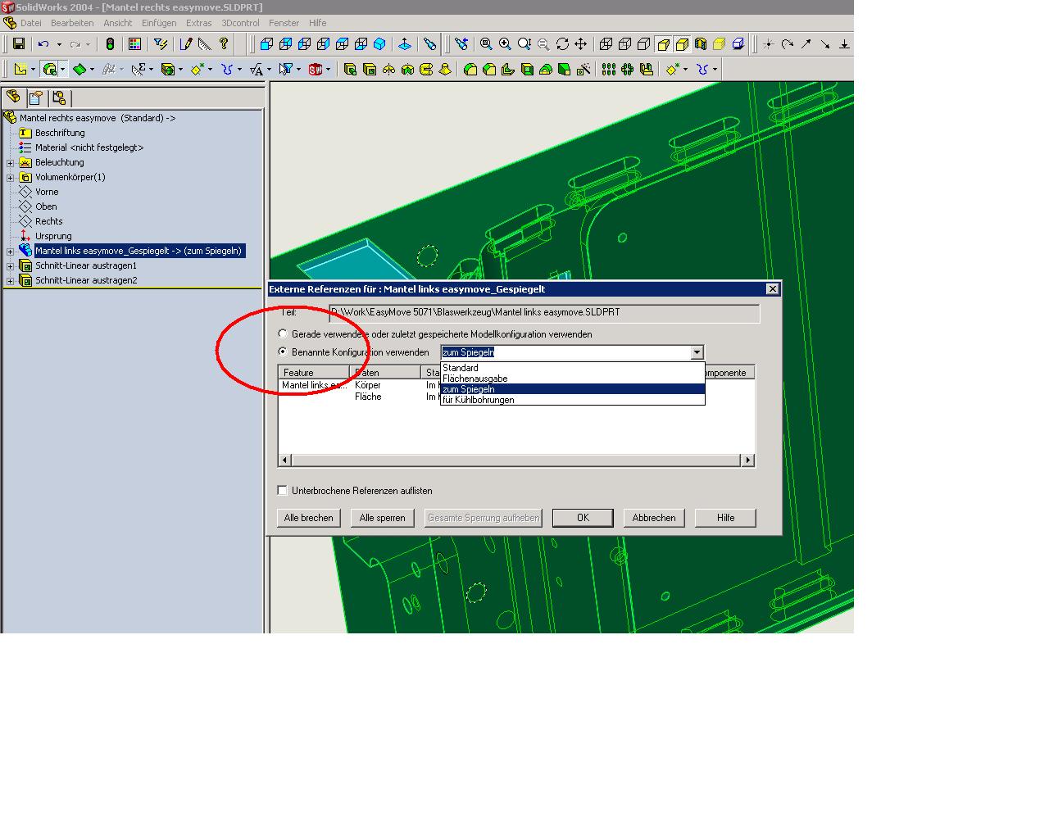Expand Schnitt-Linear austragen1 node

click(10, 266)
